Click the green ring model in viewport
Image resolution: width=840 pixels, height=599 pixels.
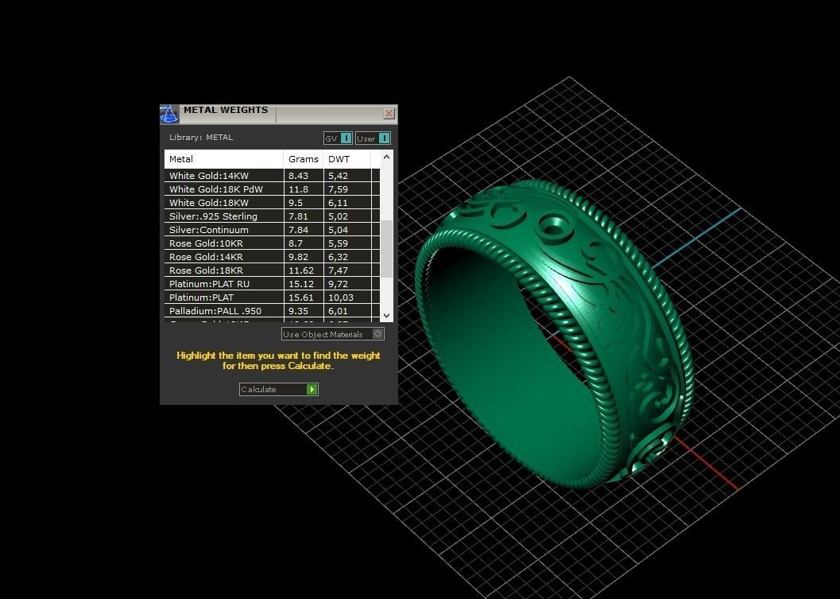pyautogui.click(x=555, y=333)
